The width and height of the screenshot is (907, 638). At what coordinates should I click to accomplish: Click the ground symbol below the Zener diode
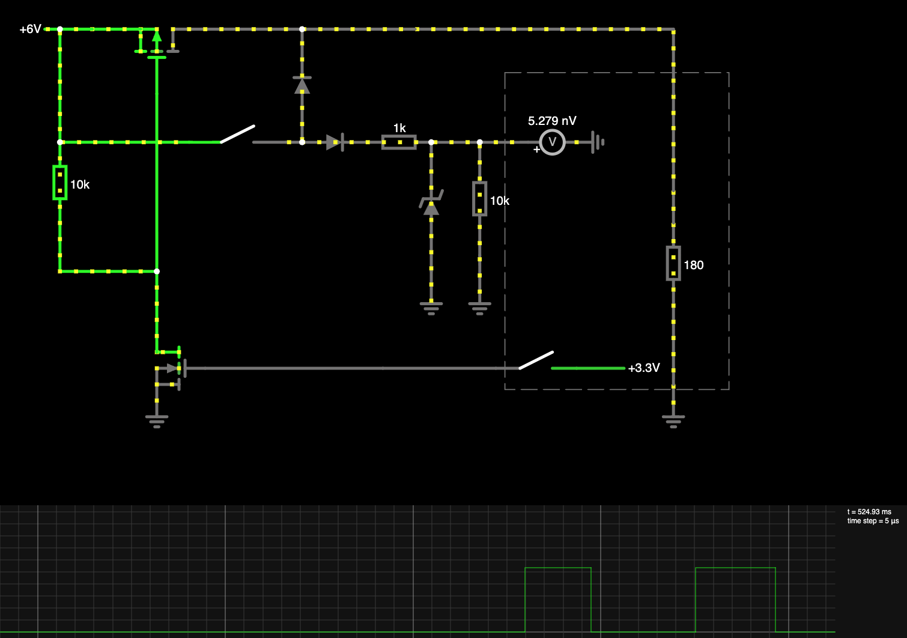point(431,308)
